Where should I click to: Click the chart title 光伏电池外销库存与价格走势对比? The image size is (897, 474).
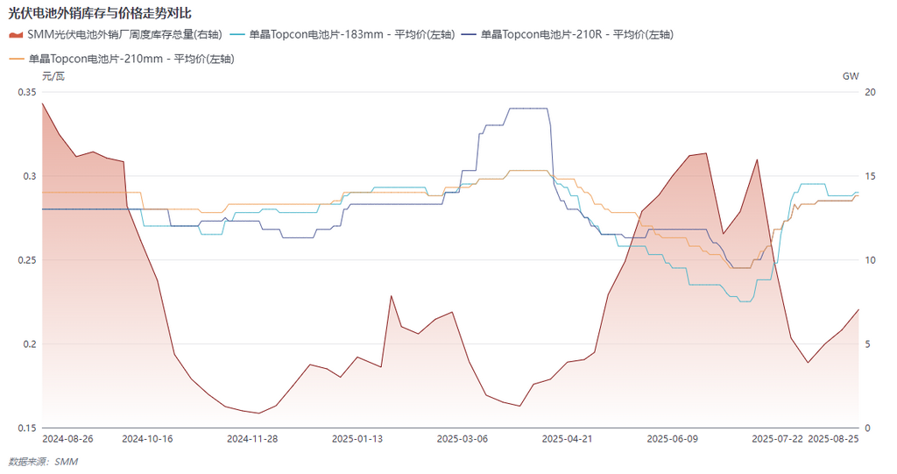[x=100, y=12]
